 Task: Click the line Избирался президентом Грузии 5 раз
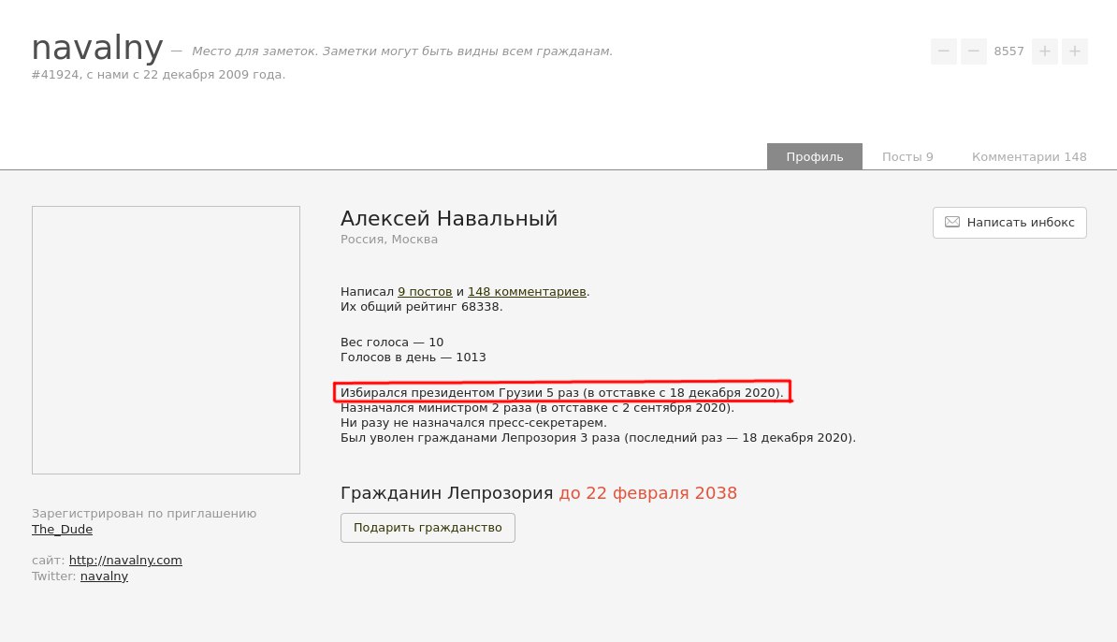tap(562, 393)
